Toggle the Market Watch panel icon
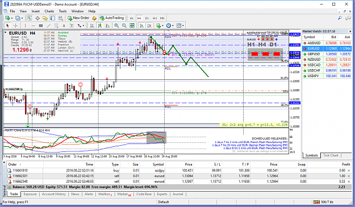Image resolution: width=355 pixels, height=207 pixels. click(x=30, y=18)
